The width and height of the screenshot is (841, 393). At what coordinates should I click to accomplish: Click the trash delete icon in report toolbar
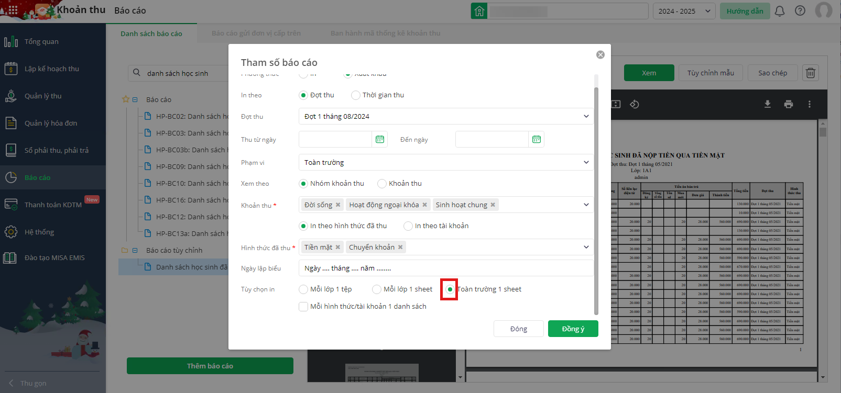[x=811, y=73]
